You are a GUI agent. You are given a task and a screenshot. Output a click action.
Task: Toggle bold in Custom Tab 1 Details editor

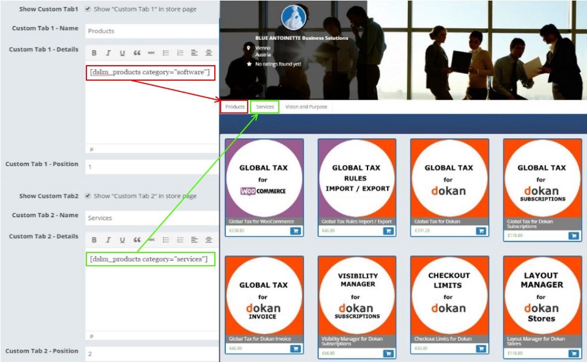pos(94,53)
